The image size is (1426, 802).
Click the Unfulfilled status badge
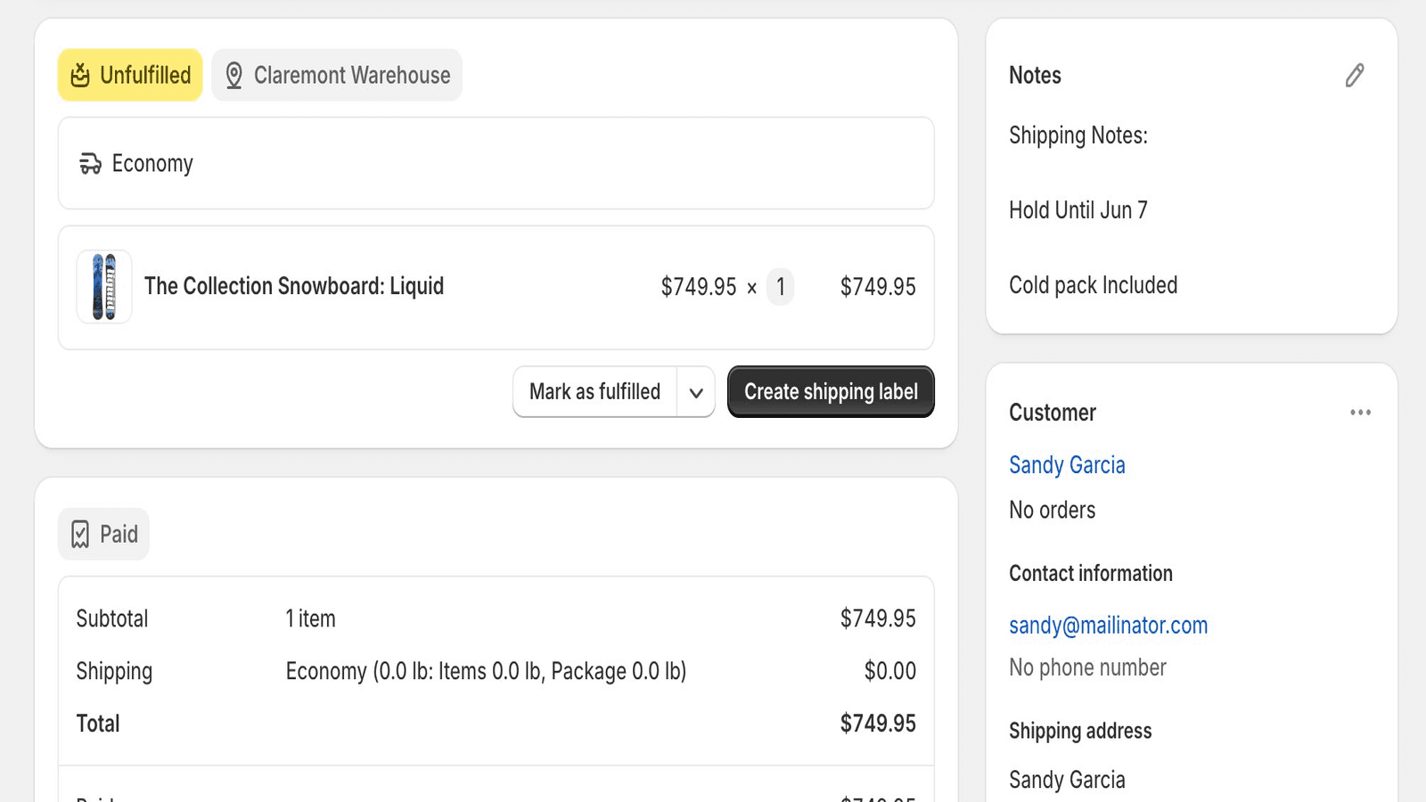[130, 75]
